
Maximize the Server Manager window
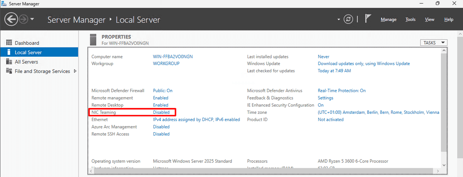(438, 3)
